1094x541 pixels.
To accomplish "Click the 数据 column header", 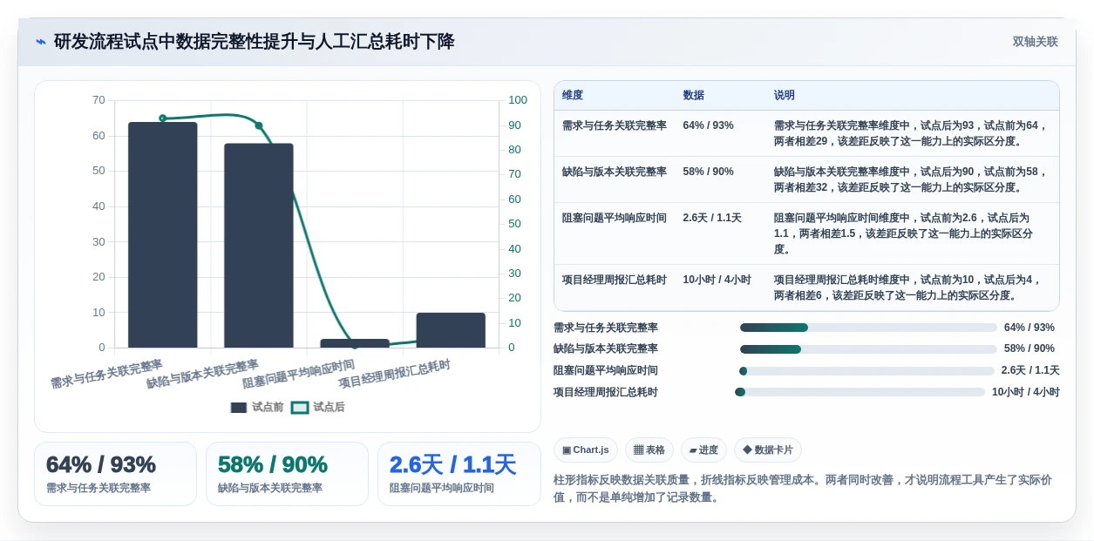I will point(694,95).
